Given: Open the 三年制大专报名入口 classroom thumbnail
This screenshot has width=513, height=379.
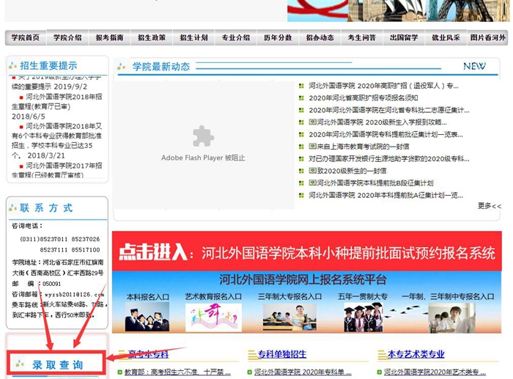Looking at the screenshot, I should (289, 317).
